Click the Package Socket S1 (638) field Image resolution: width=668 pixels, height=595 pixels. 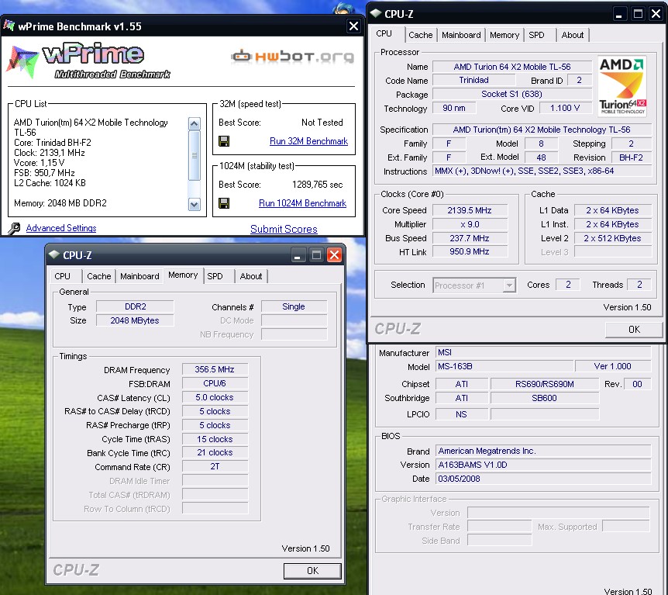512,94
